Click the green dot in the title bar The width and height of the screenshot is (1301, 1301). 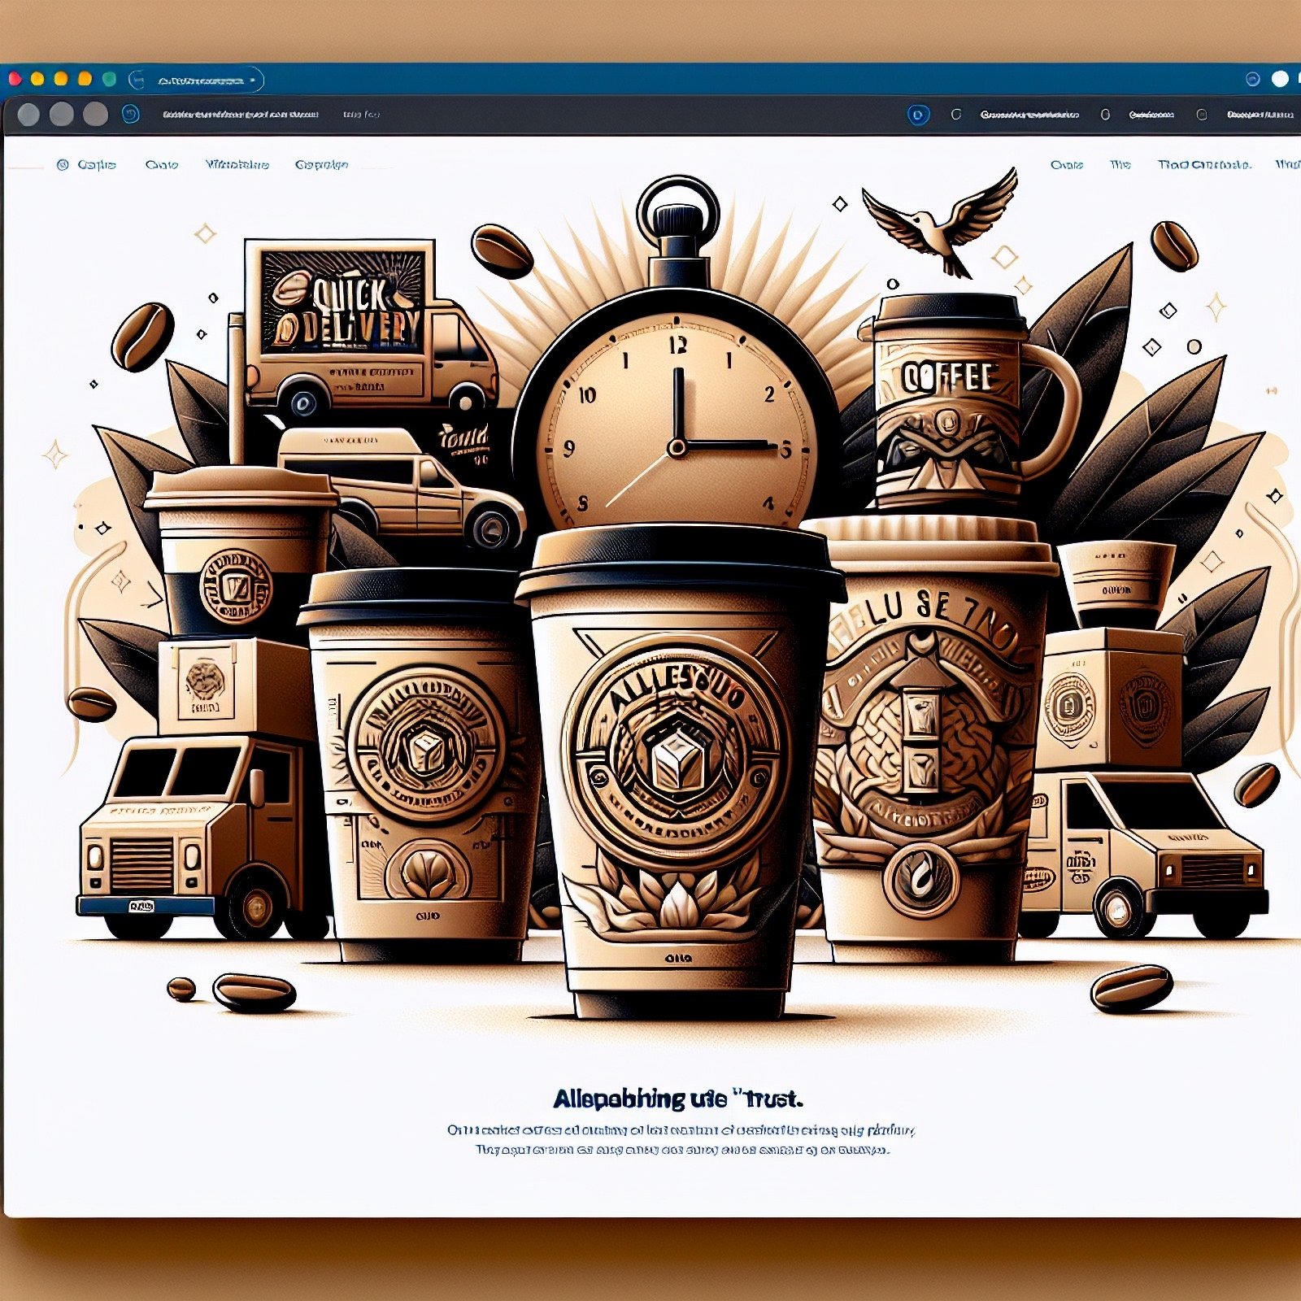(x=109, y=79)
